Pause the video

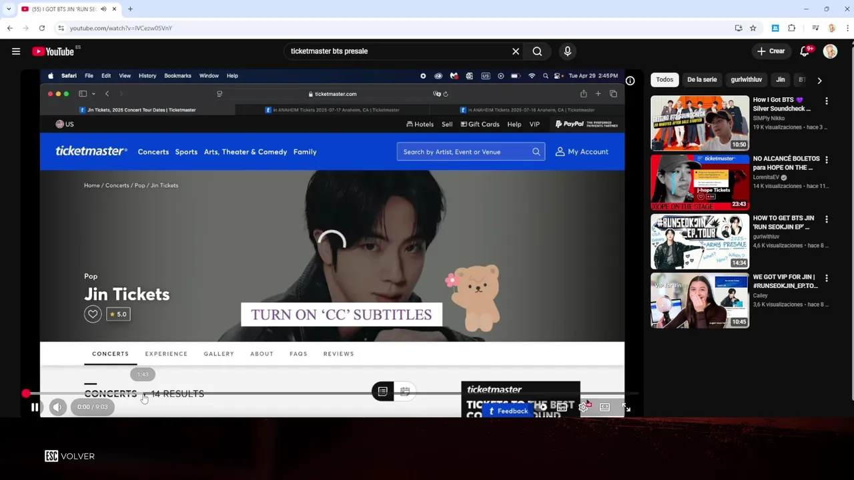pyautogui.click(x=35, y=407)
